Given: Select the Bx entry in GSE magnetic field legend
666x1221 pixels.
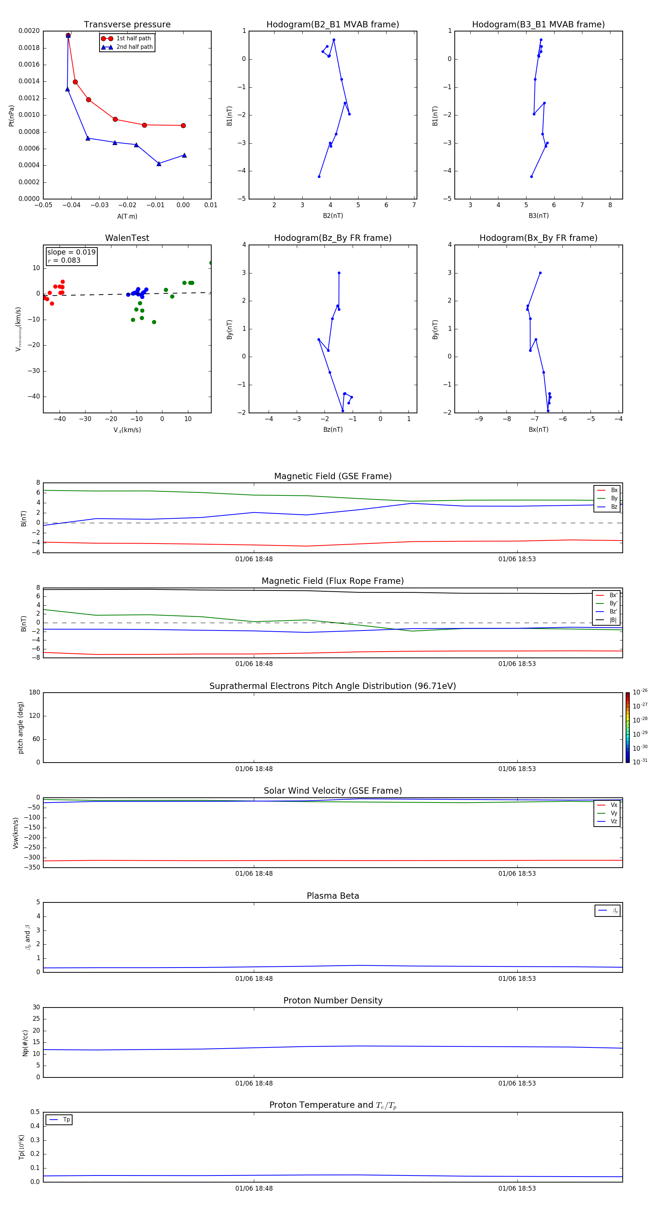Looking at the screenshot, I should tap(607, 490).
